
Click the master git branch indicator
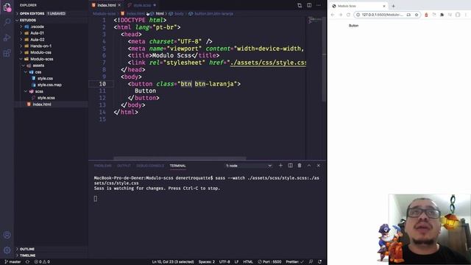tap(13, 262)
